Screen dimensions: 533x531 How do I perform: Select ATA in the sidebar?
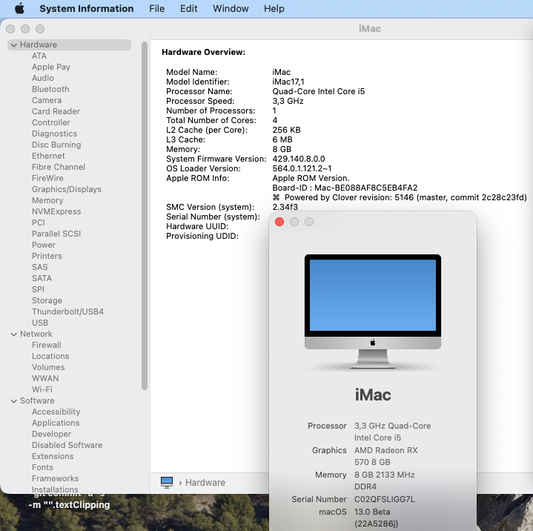[x=39, y=56]
